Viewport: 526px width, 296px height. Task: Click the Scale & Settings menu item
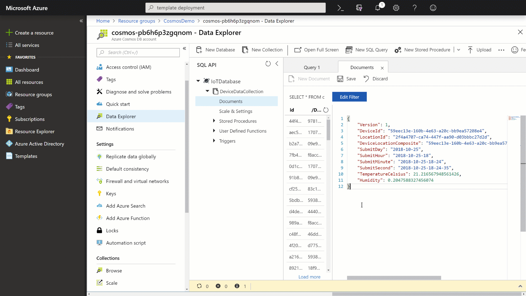(236, 111)
